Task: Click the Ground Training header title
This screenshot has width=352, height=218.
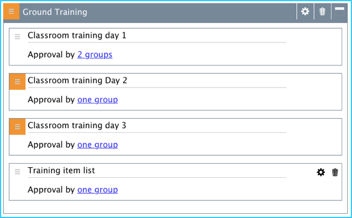Action: tap(55, 12)
